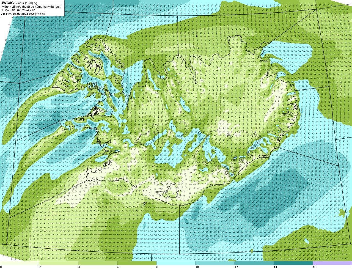Select the "VT: Fim. 04.07.2024 07Z (+58 h)" line
Image resolution: width=352 pixels, height=269 pixels.
pyautogui.click(x=23, y=13)
